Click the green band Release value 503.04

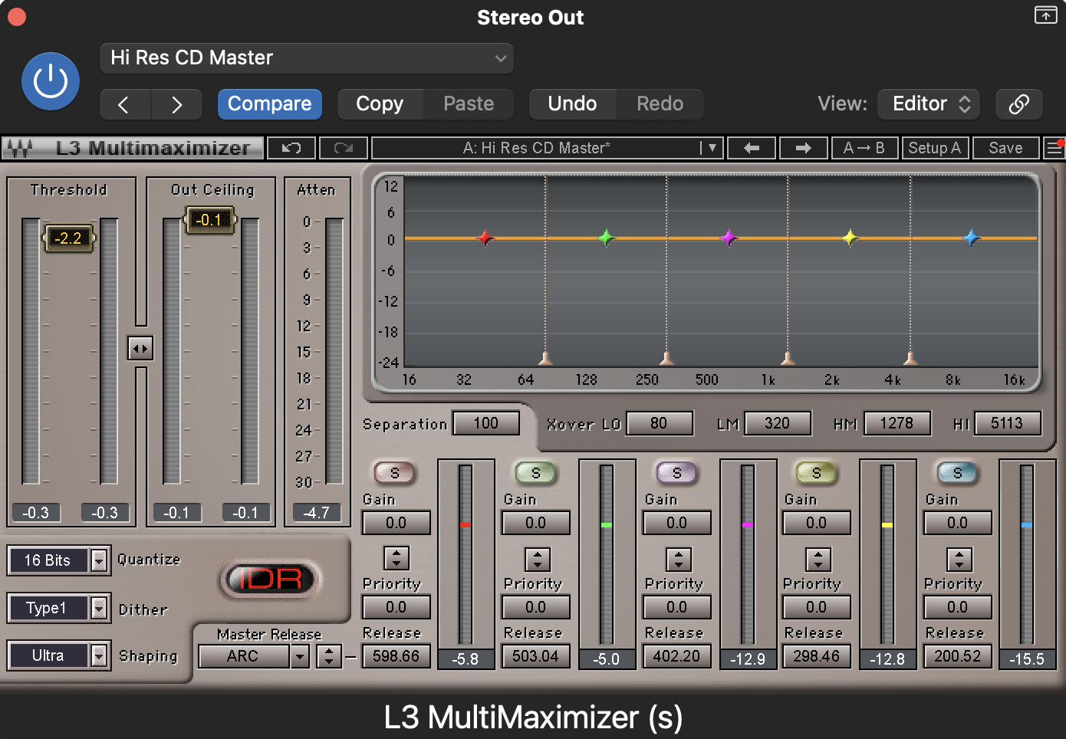[x=535, y=656]
